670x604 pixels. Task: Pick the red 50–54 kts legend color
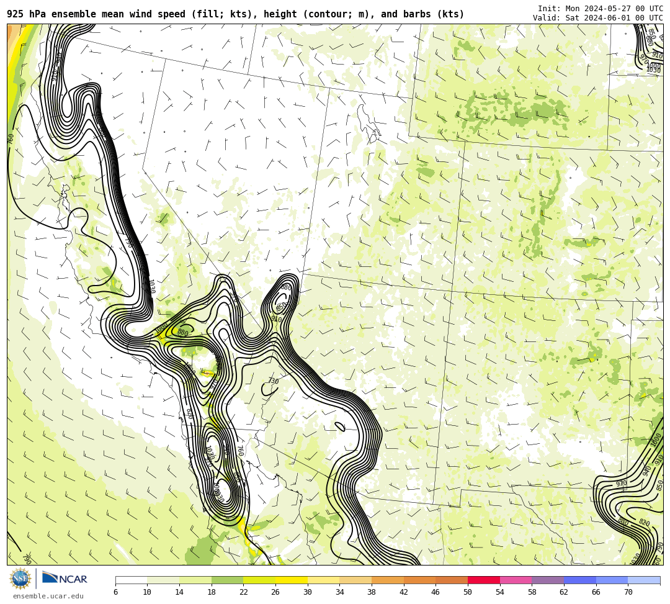point(484,580)
